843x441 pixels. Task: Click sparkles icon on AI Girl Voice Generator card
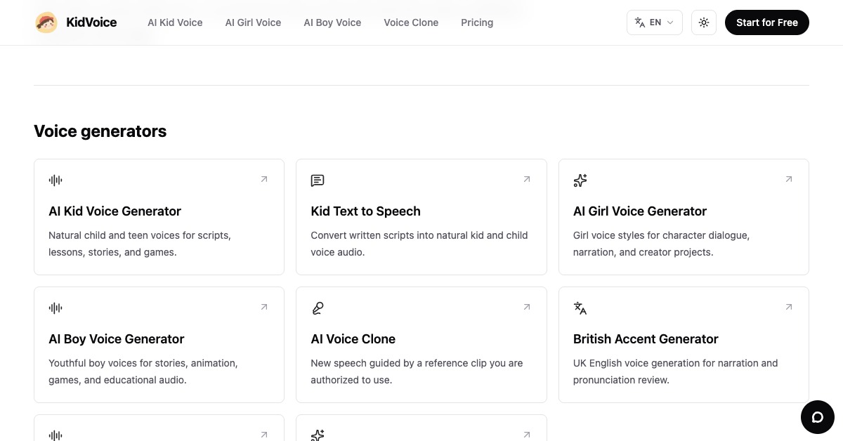tap(580, 180)
